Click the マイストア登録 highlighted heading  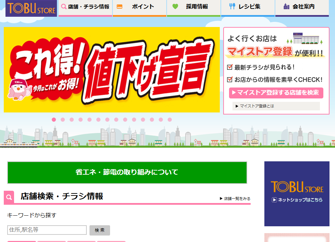(x=260, y=52)
